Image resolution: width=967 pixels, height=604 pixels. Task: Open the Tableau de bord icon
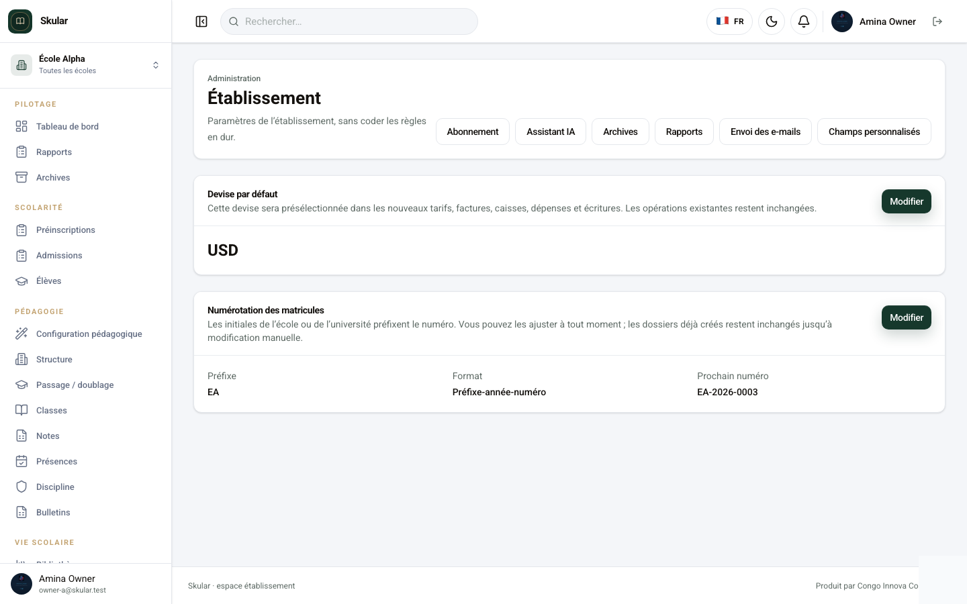tap(21, 126)
